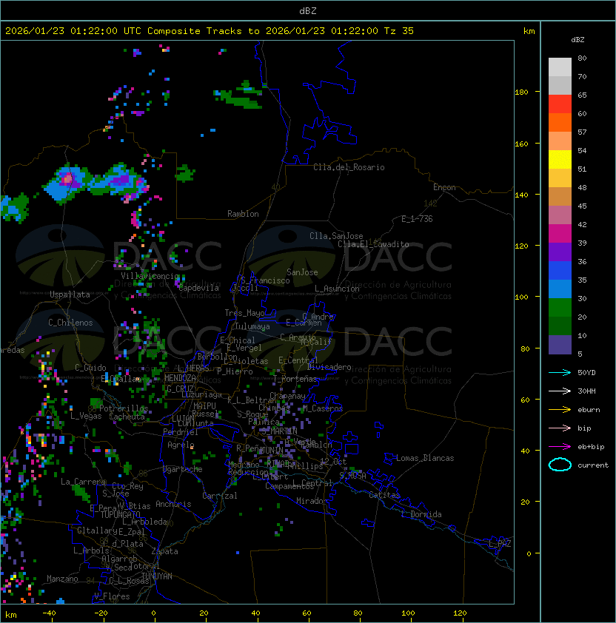Viewport: 616px width, 623px height.
Task: Click the cyan 50YD arrow legend icon
Action: (x=560, y=372)
